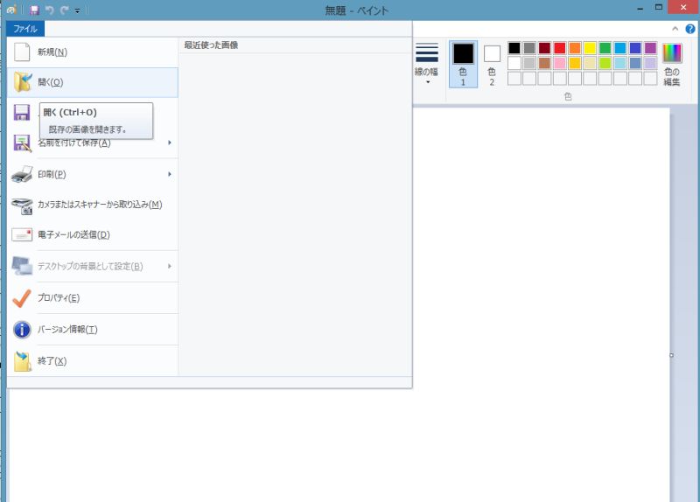This screenshot has width=700, height=502.
Task: Pick the black color swatch
Action: pyautogui.click(x=514, y=48)
